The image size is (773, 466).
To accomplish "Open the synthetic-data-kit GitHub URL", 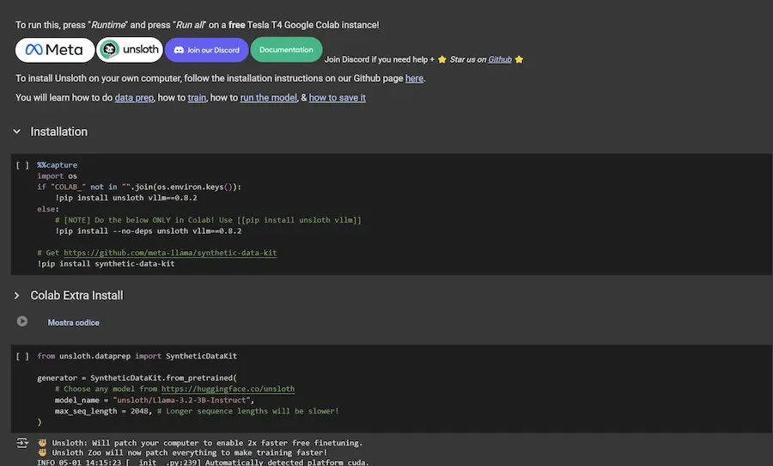I will tap(170, 253).
